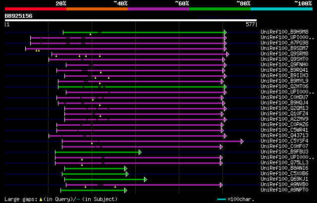Viewport: 317px width, 203px height.
Task: Select hit label UniRef100_B9HQJ4
Action: [284, 102]
